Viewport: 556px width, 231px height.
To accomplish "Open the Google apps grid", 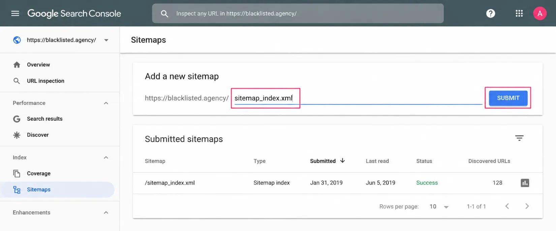I will click(x=519, y=13).
